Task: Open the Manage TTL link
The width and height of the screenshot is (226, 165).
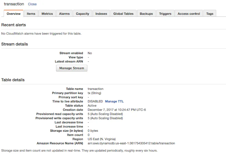Action: tap(114, 101)
